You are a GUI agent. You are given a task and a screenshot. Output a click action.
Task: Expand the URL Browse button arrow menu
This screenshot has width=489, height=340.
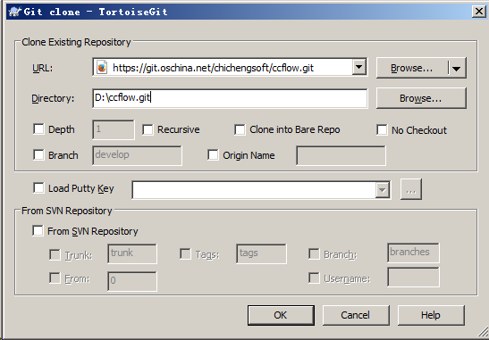pos(457,68)
